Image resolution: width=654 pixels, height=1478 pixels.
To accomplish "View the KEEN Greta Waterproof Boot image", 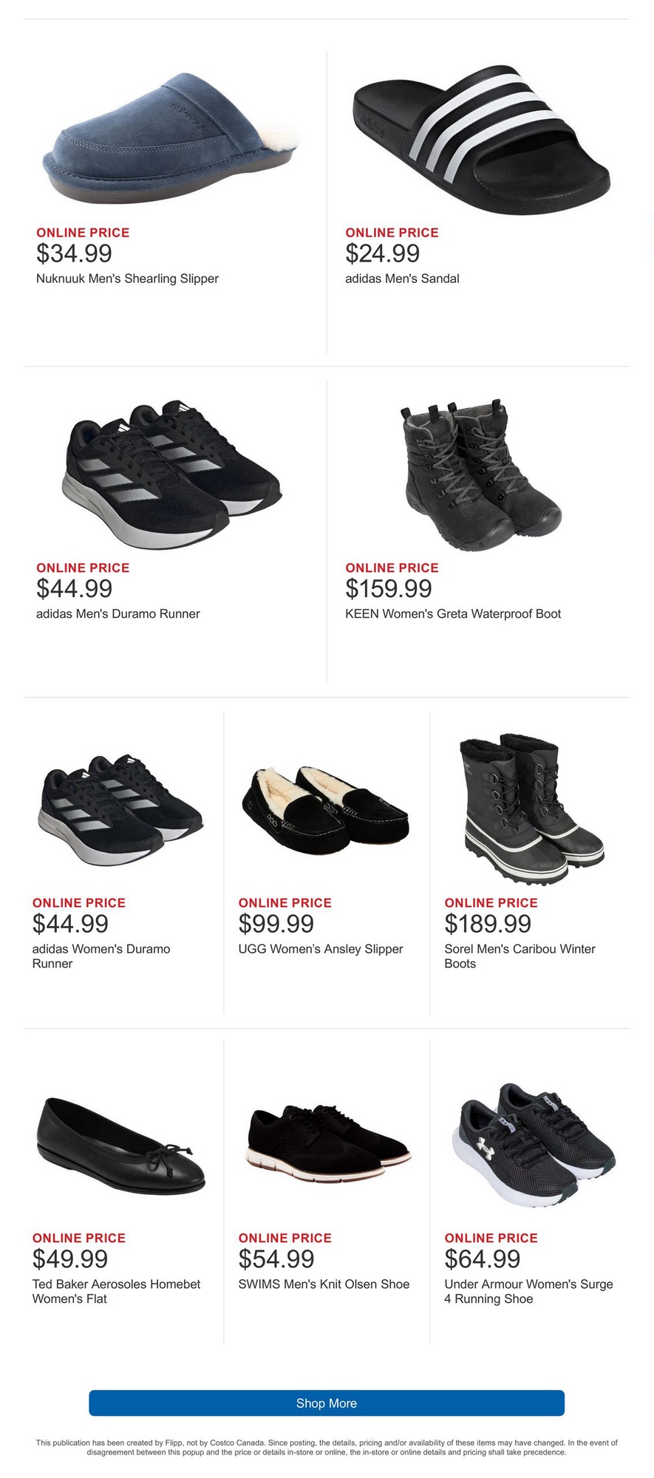I will pyautogui.click(x=481, y=474).
